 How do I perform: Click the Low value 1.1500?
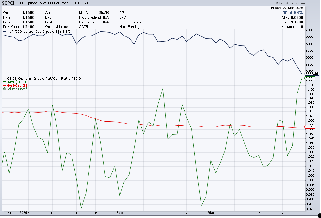(28, 22)
